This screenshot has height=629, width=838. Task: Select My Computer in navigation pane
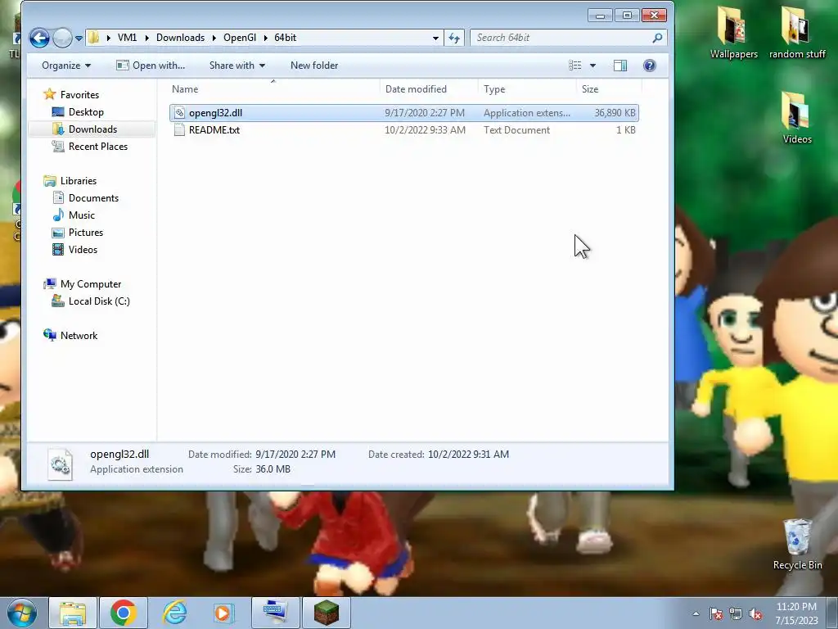coord(91,284)
